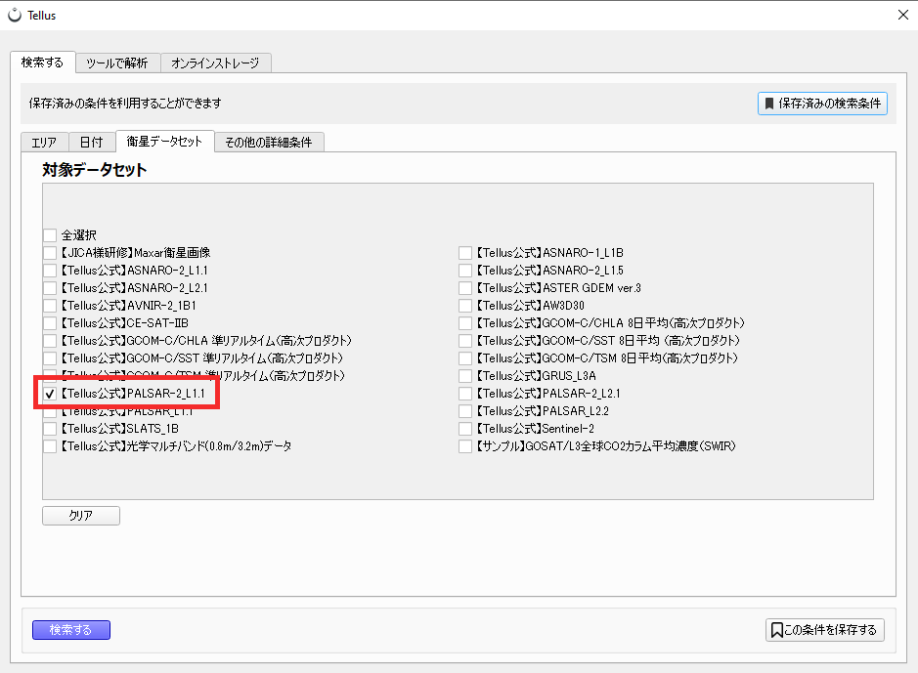This screenshot has height=673, width=918.
Task: Check GCOM-C/SST 8日平均 dataset
Action: click(464, 341)
